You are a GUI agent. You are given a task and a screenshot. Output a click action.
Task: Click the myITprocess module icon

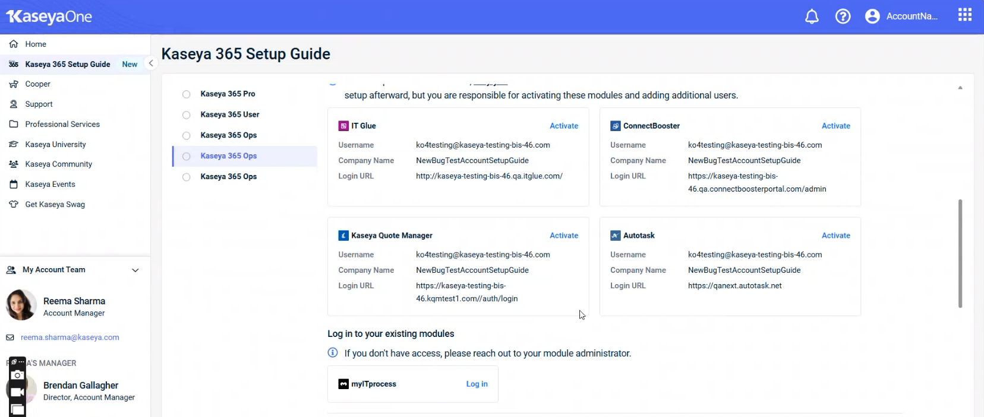coord(343,384)
